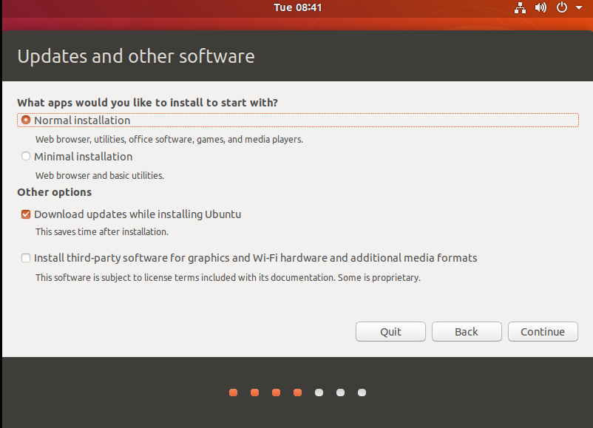
Task: Click Continue to proceed with installation
Action: point(543,331)
